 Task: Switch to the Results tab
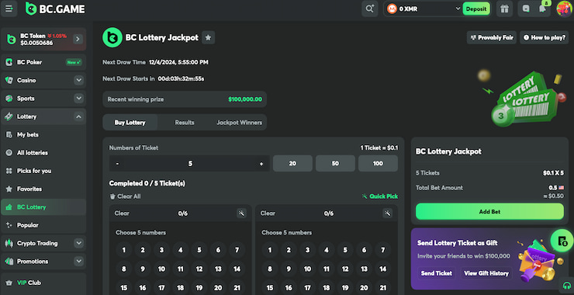click(x=185, y=123)
